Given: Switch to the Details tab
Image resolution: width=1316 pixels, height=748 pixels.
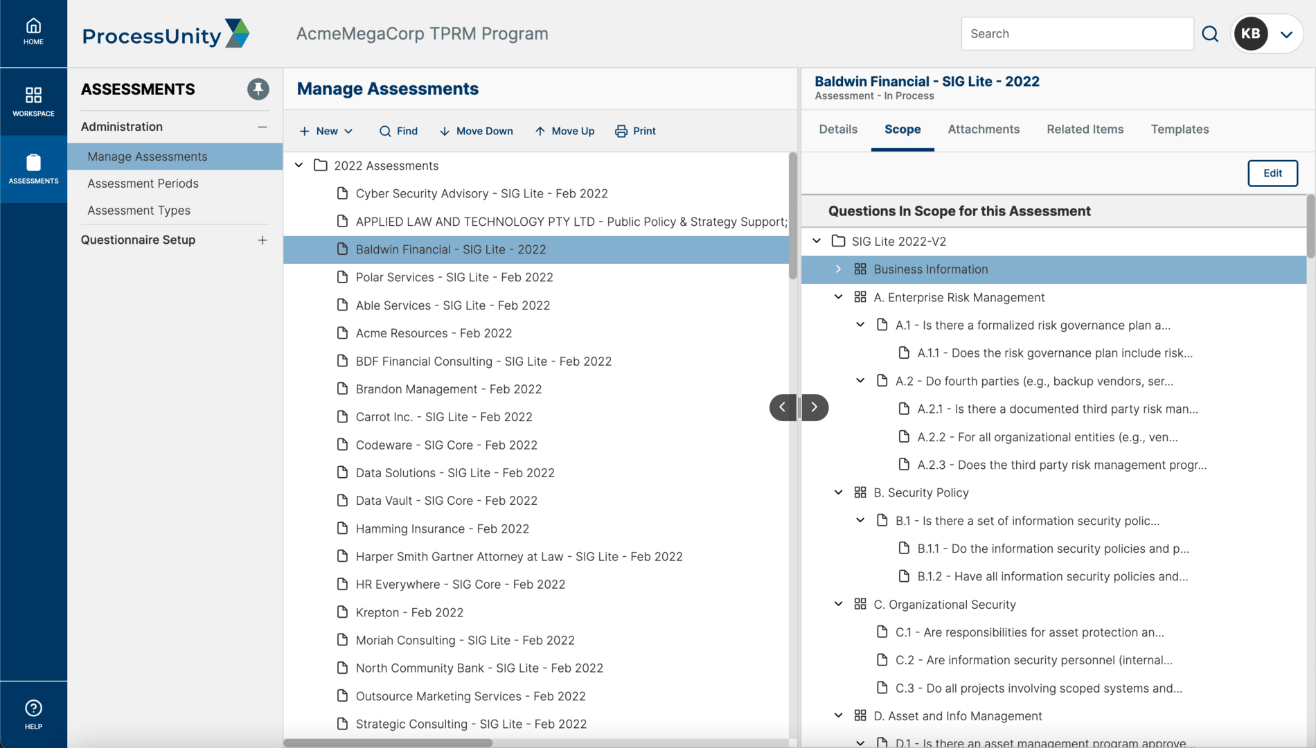Looking at the screenshot, I should tap(838, 130).
